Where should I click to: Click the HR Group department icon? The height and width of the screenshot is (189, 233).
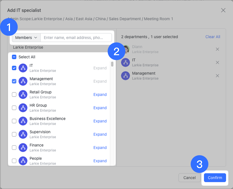23,108
